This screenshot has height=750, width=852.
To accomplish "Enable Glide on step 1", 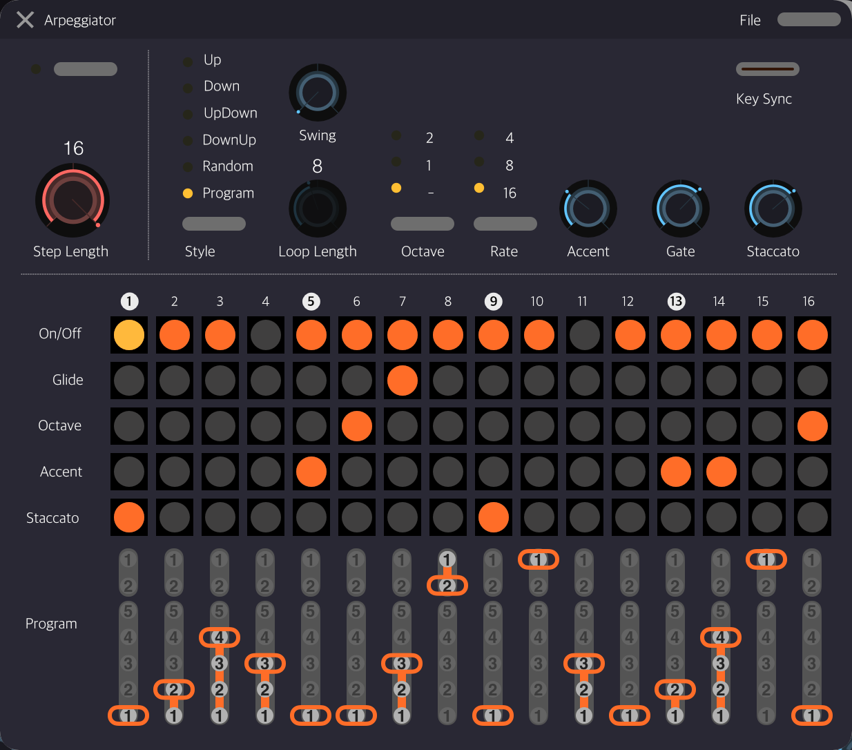I will click(129, 381).
